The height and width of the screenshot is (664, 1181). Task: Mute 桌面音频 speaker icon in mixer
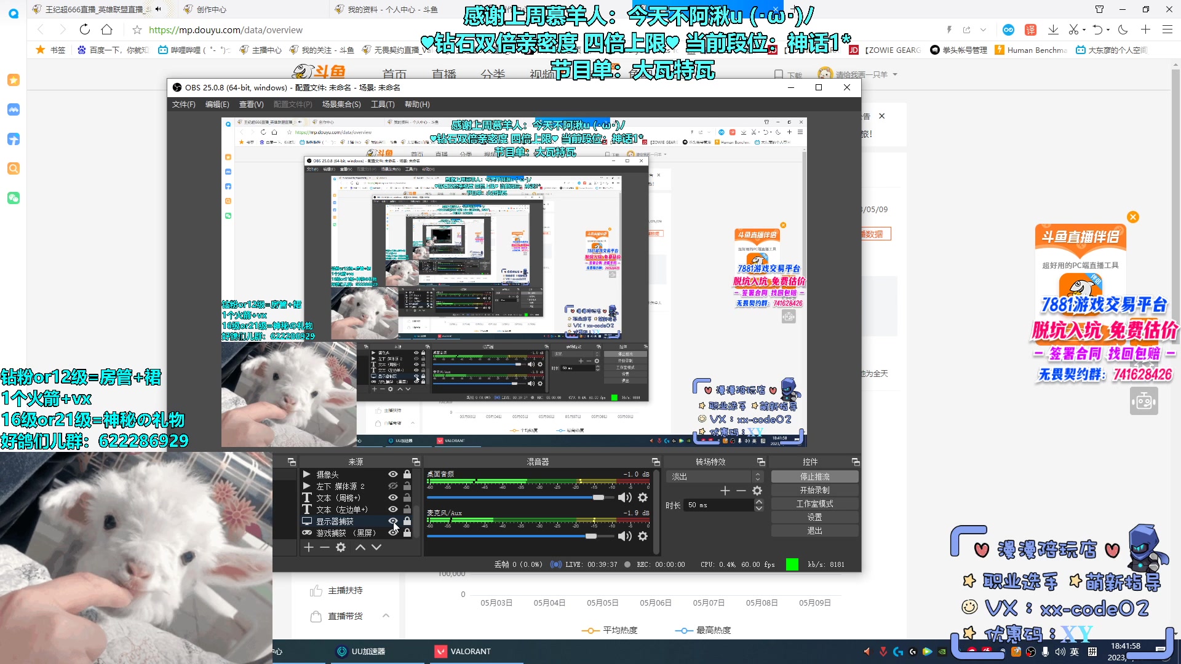(x=625, y=497)
